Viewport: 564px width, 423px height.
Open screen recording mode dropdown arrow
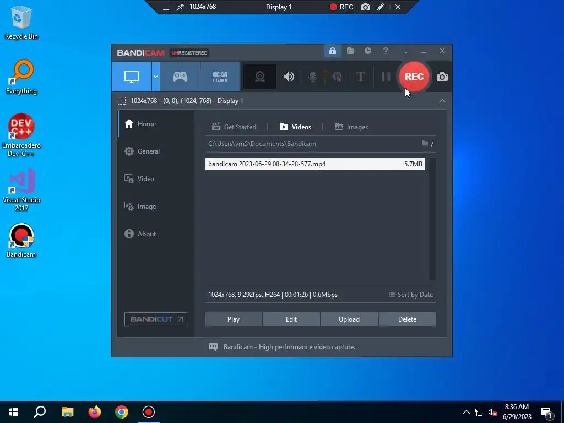click(x=156, y=77)
